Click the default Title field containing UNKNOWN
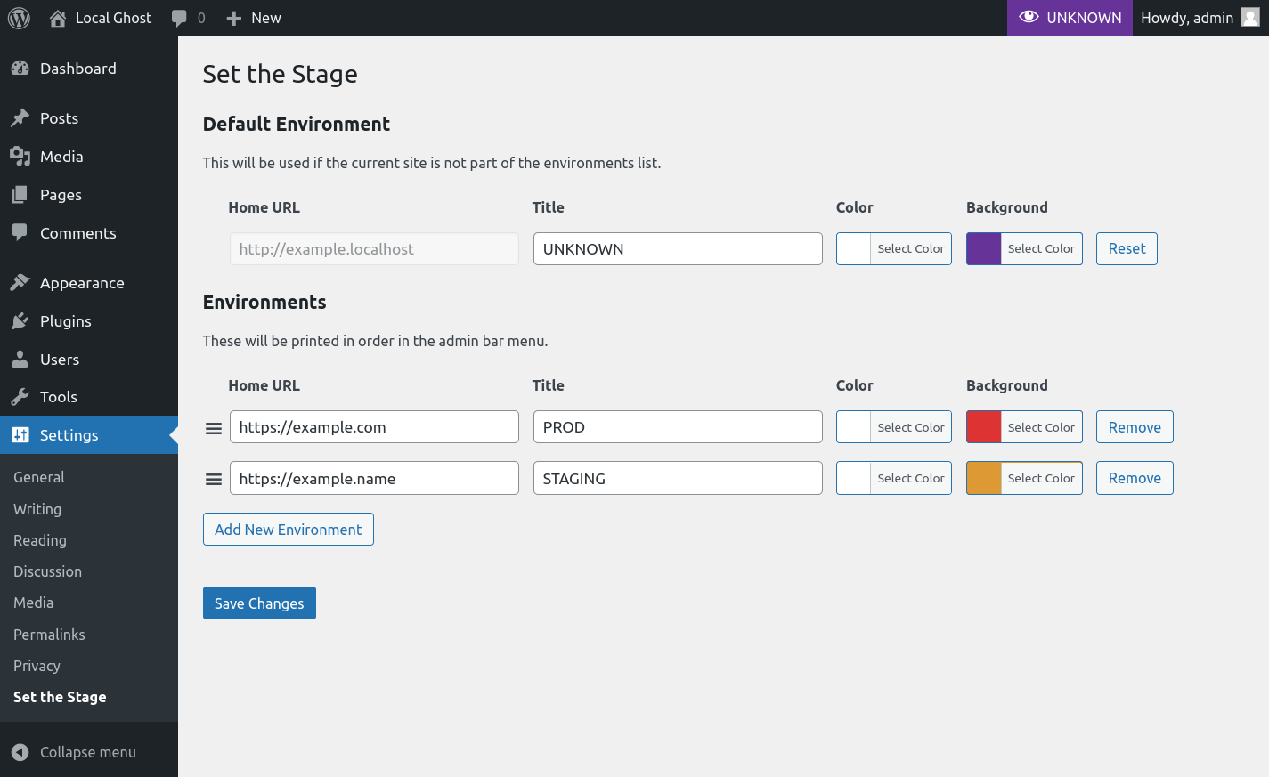Viewport: 1269px width, 777px height. [677, 249]
